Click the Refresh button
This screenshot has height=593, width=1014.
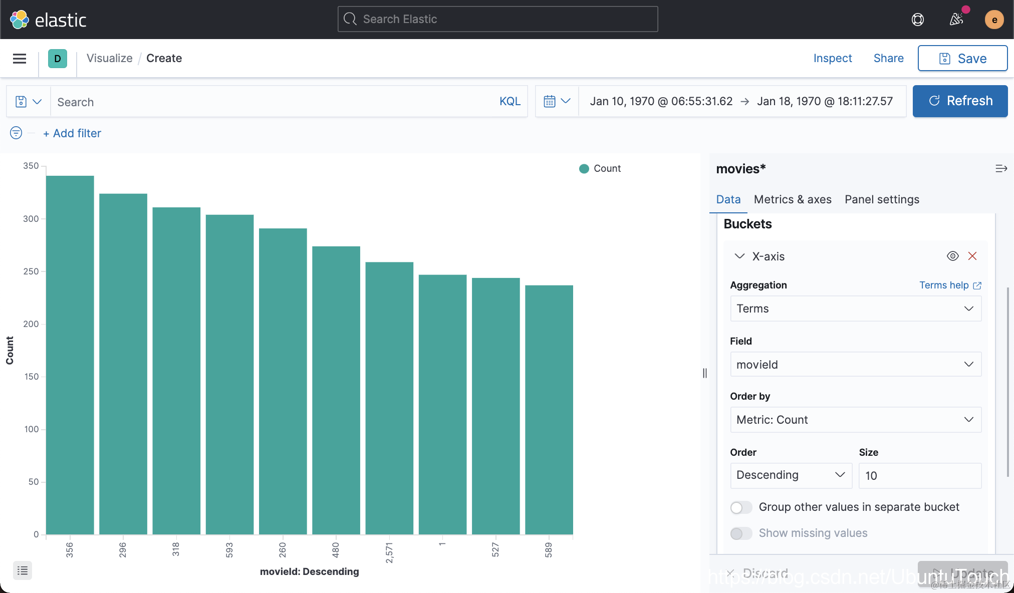pos(959,101)
